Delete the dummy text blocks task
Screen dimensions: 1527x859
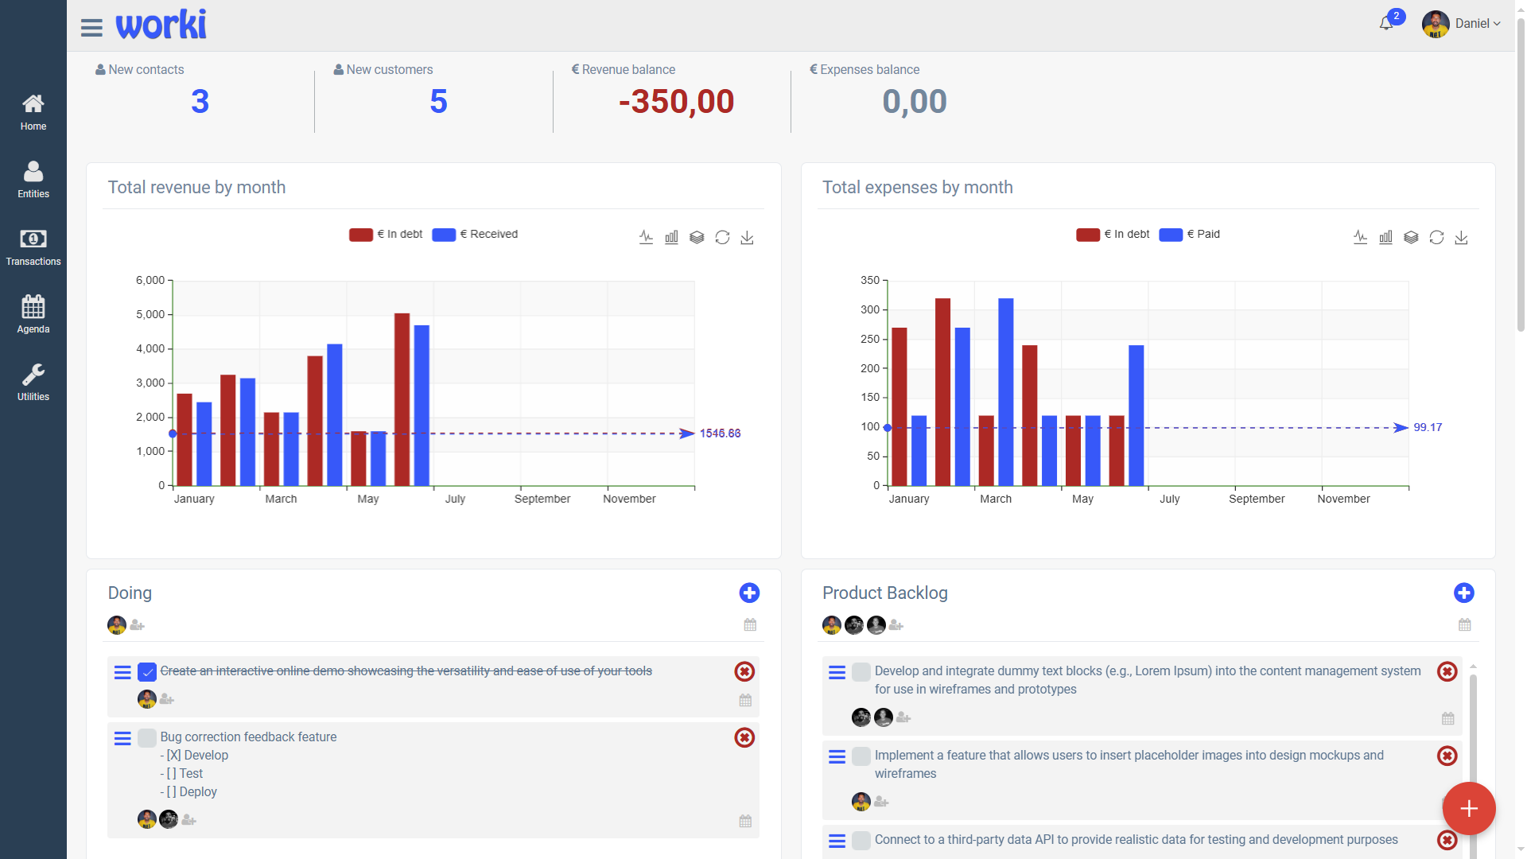(1447, 671)
